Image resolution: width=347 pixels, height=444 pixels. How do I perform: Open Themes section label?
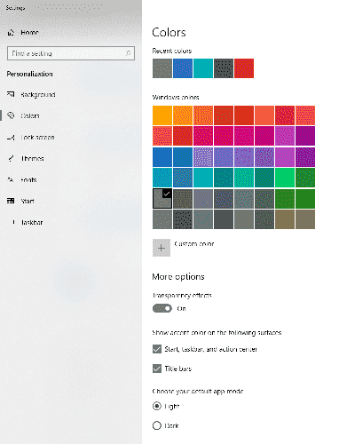pos(33,158)
